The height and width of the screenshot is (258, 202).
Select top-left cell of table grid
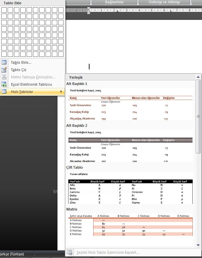tap(4, 10)
